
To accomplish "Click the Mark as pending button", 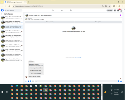I will (x=49, y=22).
